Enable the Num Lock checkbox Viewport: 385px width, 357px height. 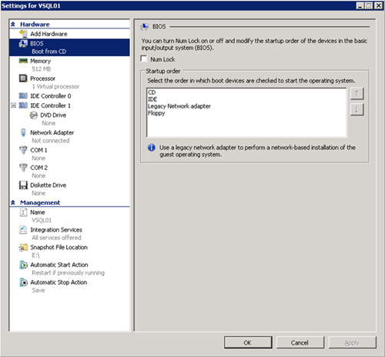[144, 59]
